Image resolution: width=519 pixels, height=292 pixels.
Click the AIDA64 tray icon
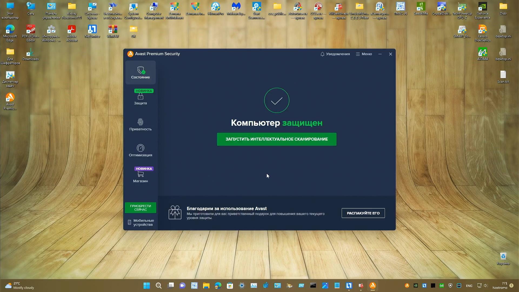coord(441,286)
